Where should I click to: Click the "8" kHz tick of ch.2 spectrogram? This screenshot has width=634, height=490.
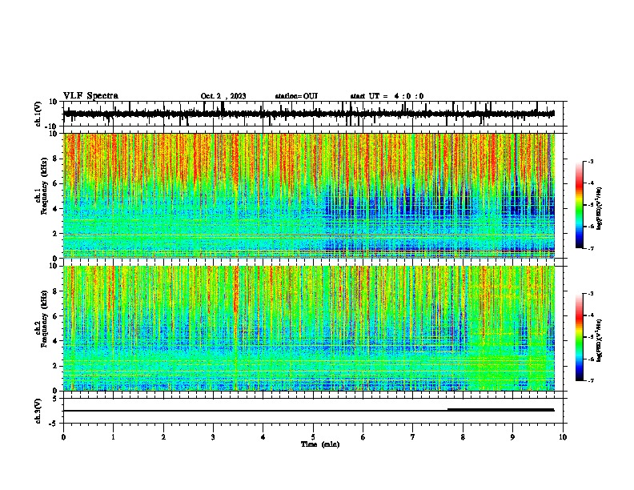[x=56, y=291]
